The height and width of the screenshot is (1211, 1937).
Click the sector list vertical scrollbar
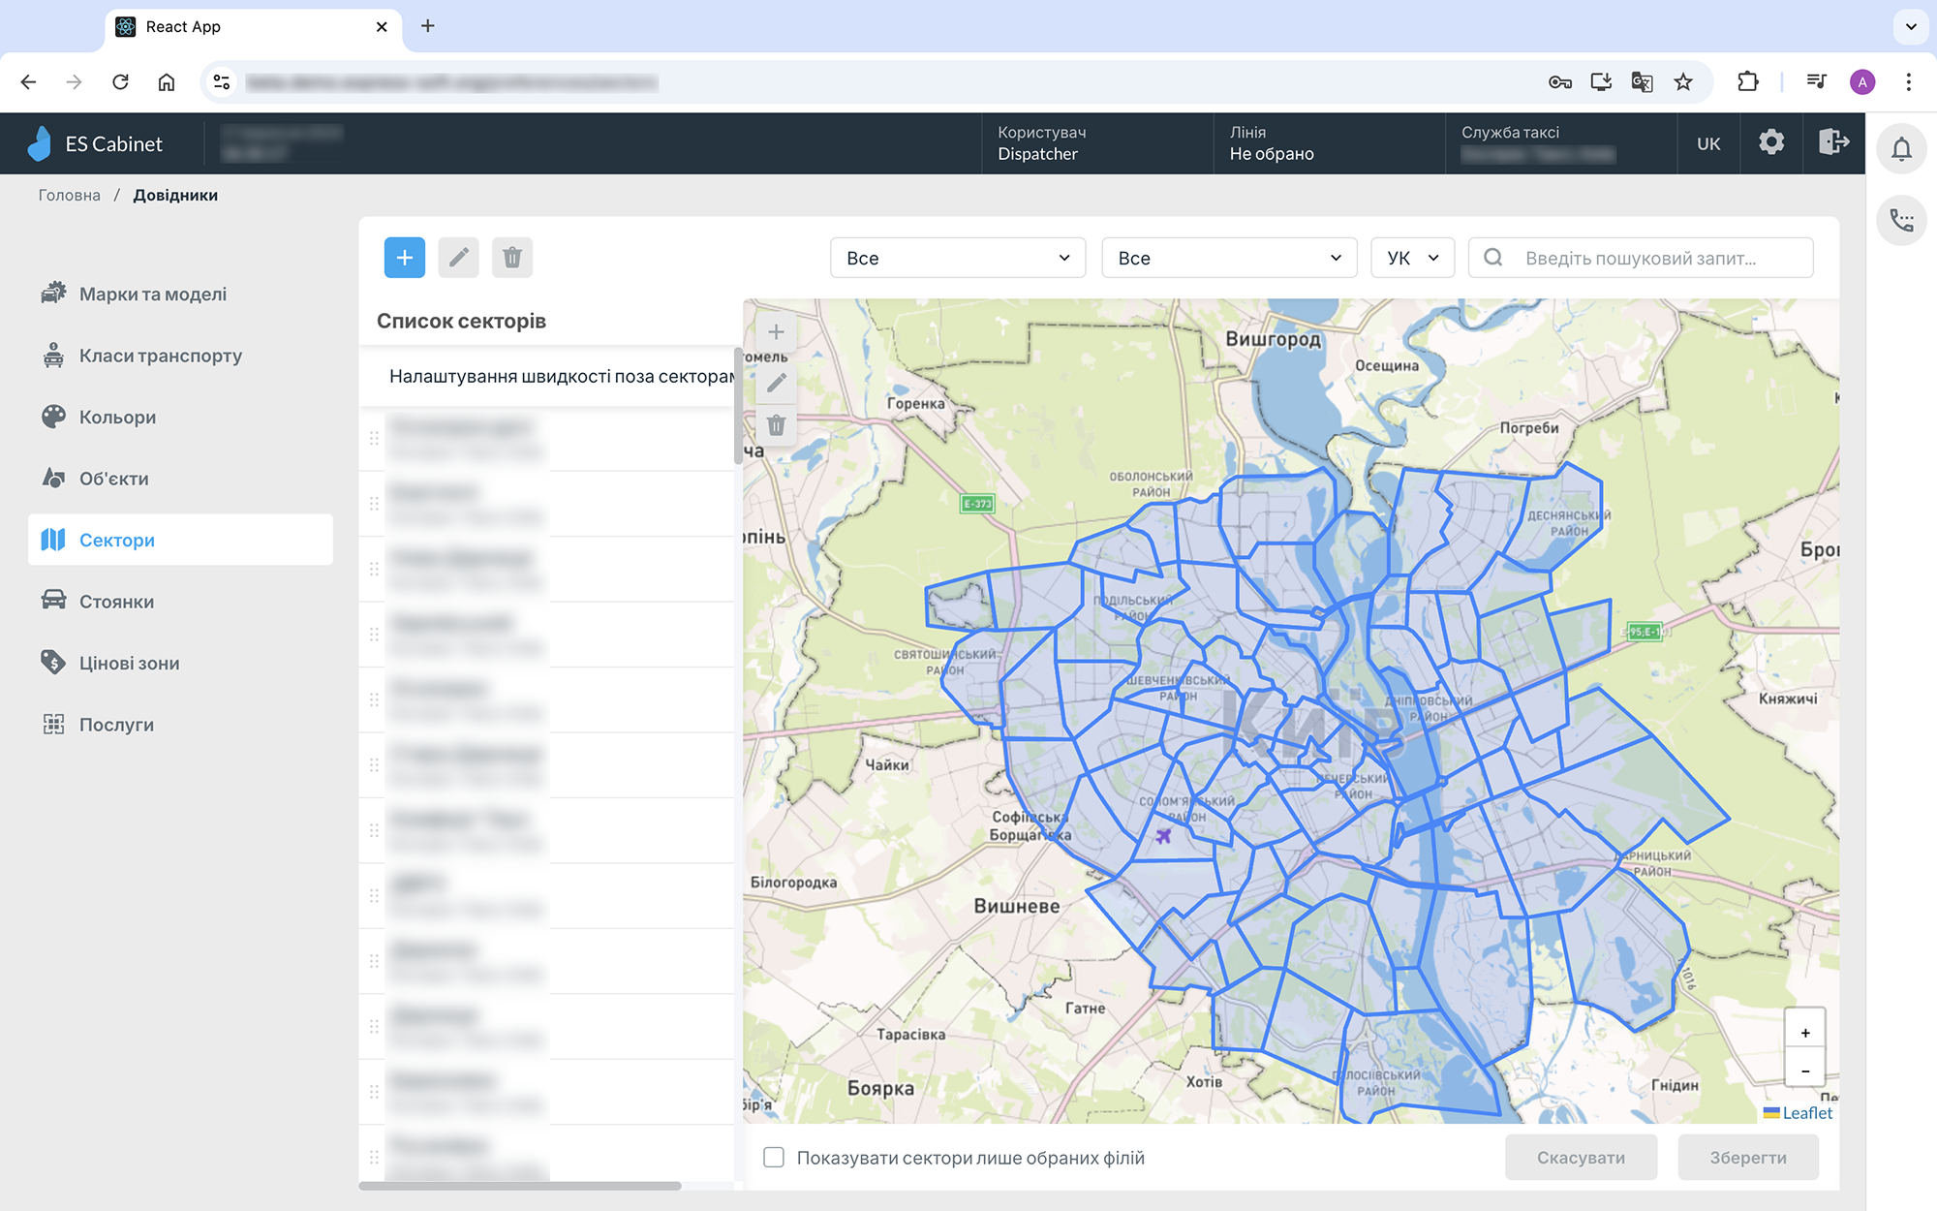pos(739,407)
